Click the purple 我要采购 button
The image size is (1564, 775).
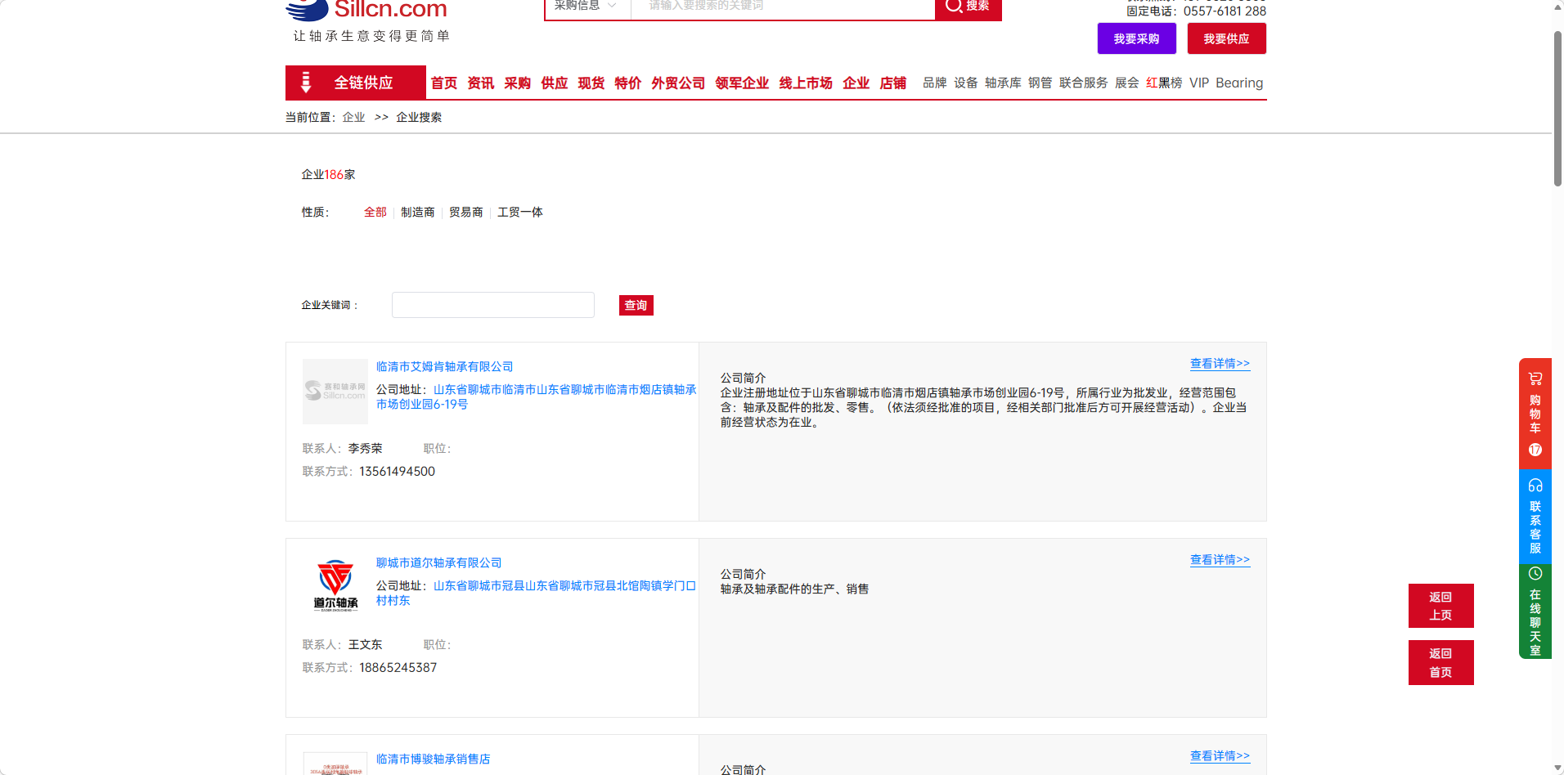tap(1136, 38)
